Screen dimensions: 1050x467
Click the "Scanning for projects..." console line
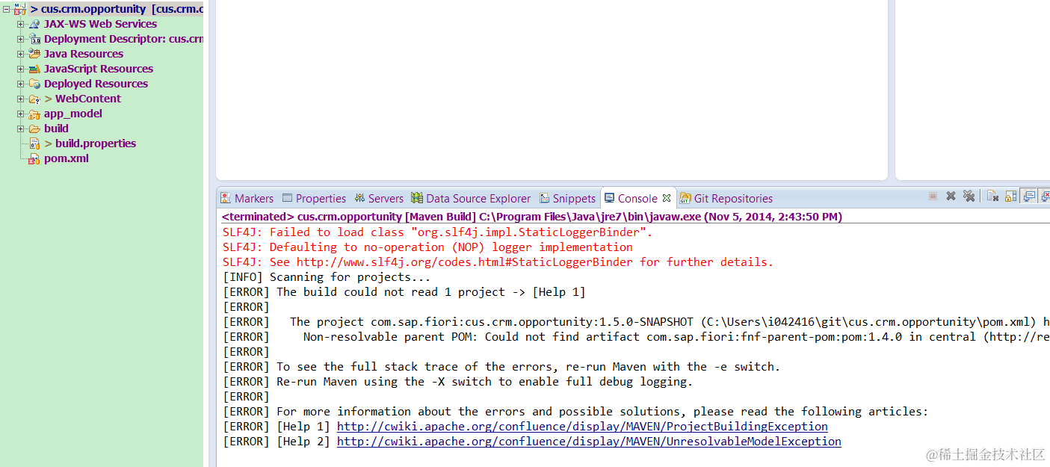(x=327, y=277)
